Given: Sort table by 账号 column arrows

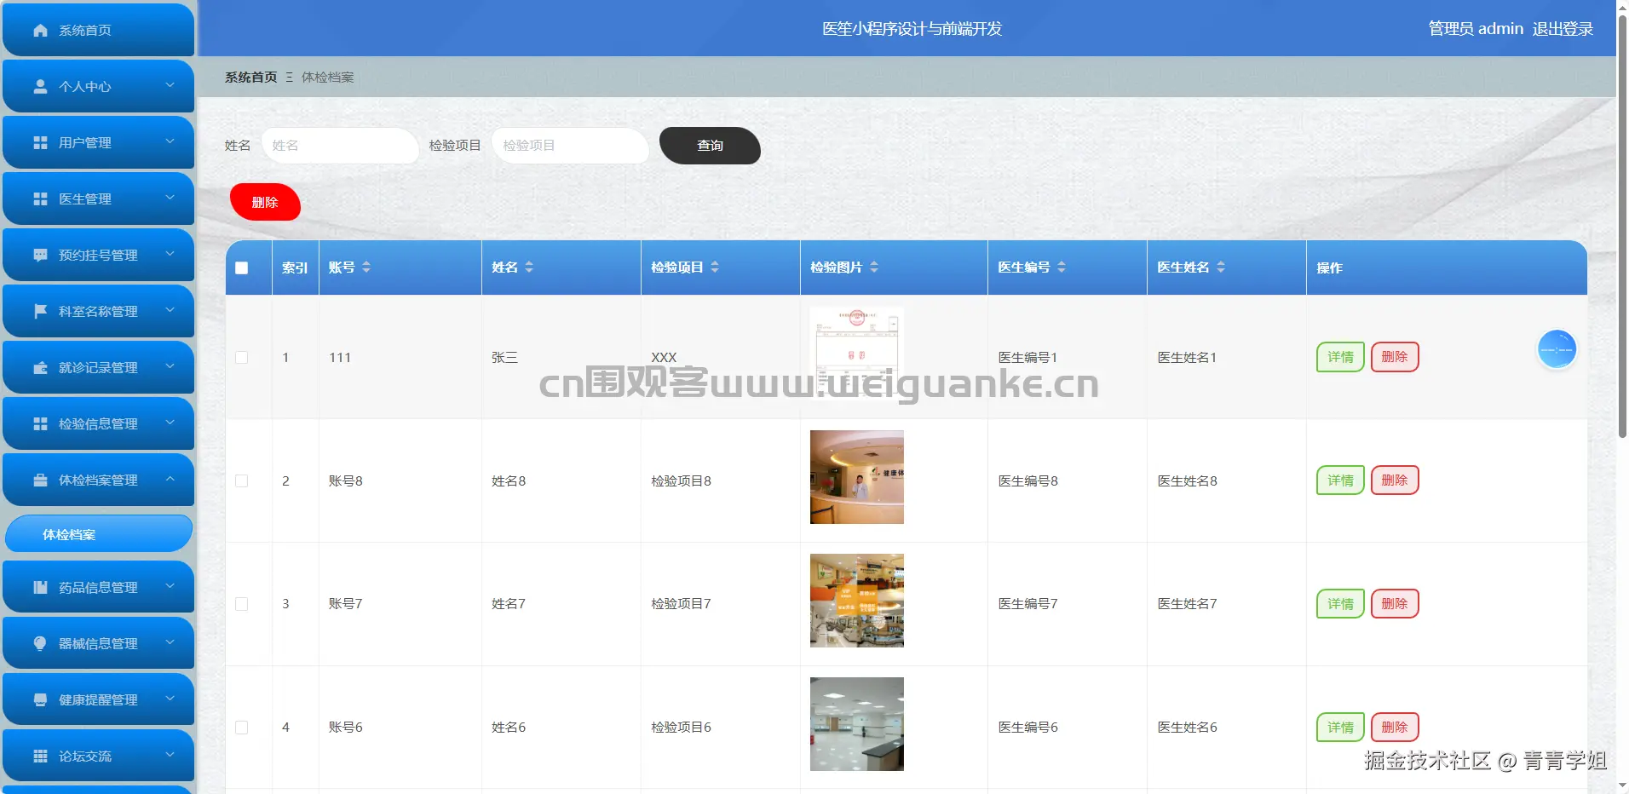Looking at the screenshot, I should pyautogui.click(x=366, y=268).
